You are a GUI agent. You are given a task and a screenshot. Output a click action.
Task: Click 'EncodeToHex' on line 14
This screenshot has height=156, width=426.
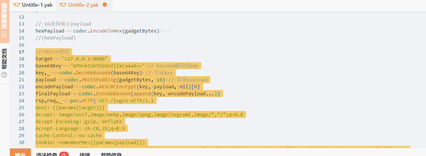106,31
